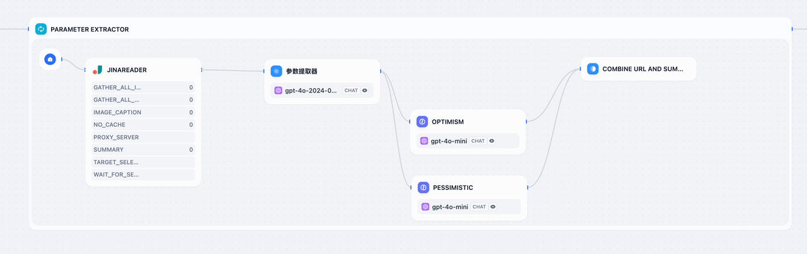Click the Pessimistic LLM node icon
807x254 pixels.
point(423,187)
